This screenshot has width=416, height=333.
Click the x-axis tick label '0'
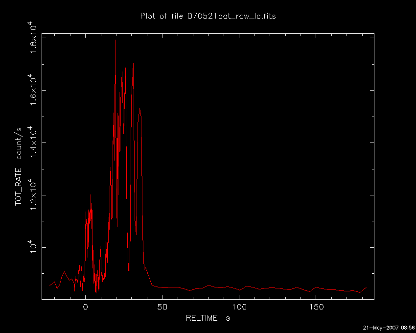86,307
